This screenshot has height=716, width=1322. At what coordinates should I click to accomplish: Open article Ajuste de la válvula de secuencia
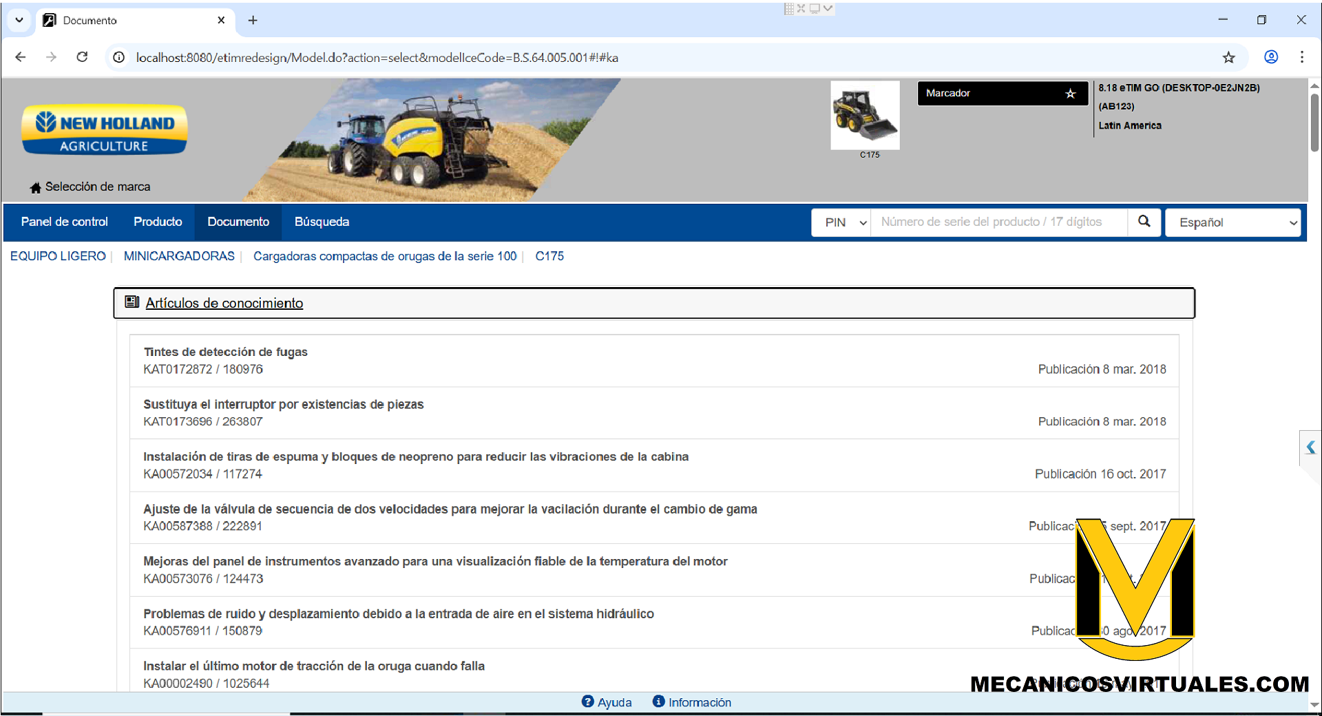click(450, 509)
